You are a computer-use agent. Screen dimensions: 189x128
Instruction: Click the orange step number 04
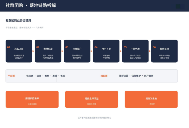click(x=96, y=47)
